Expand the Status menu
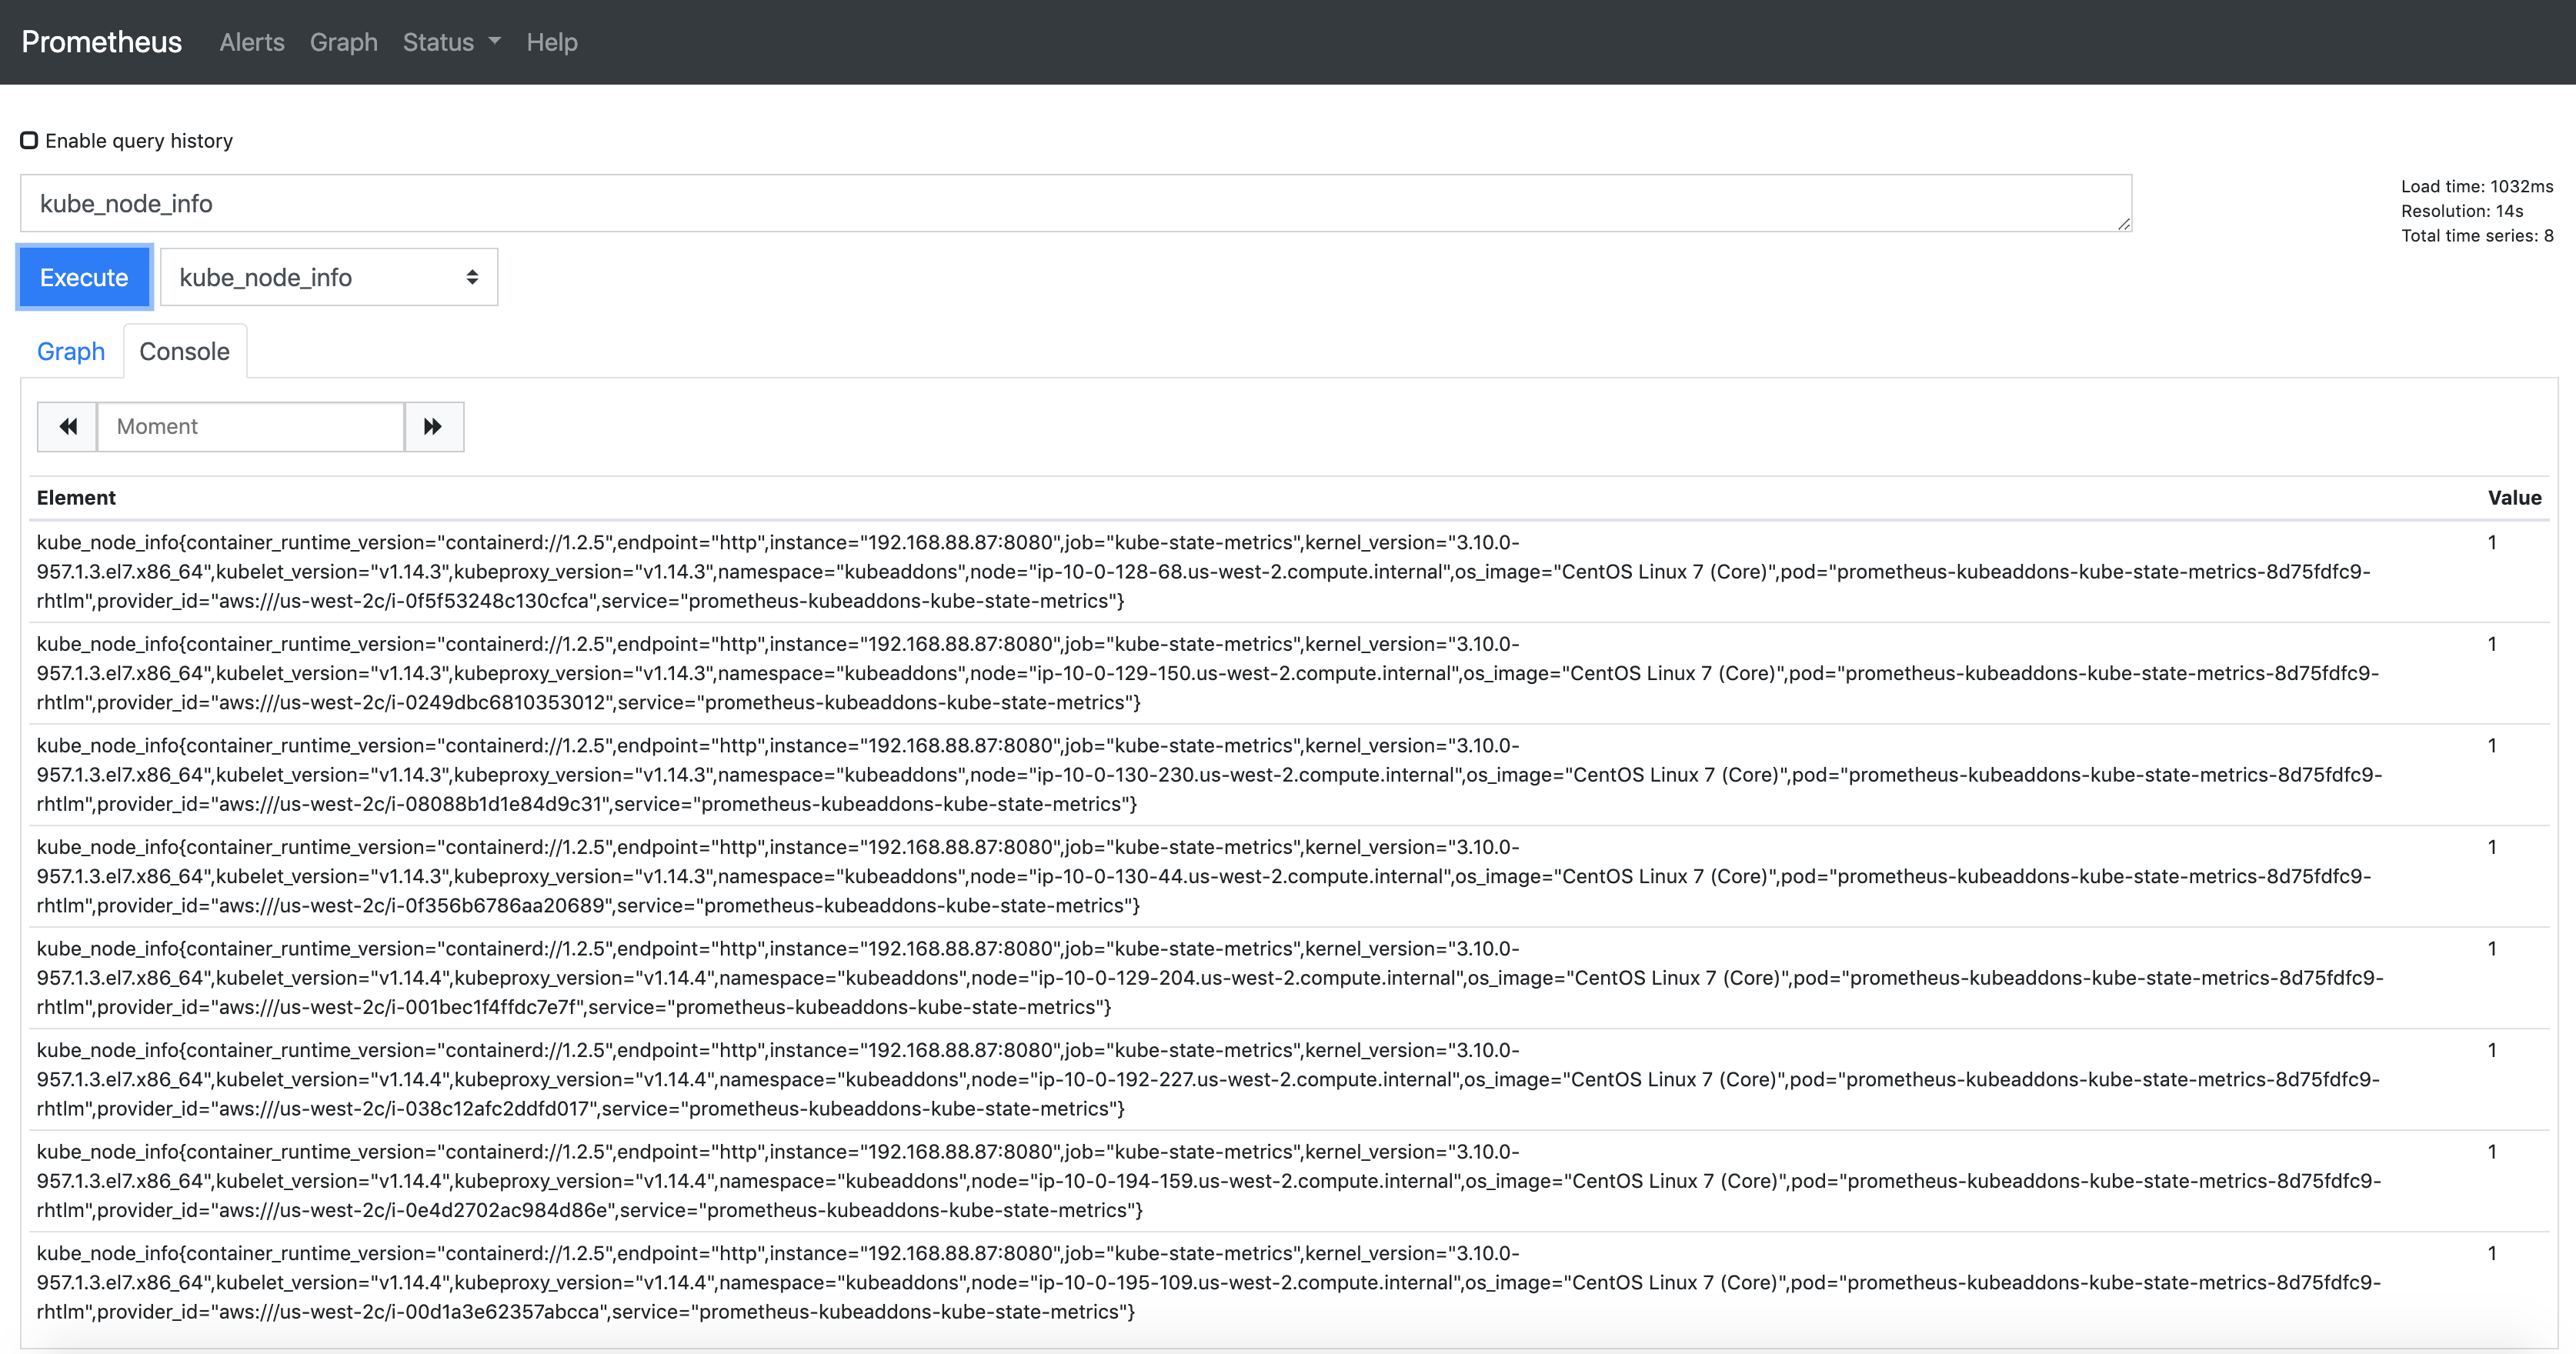Image resolution: width=2576 pixels, height=1354 pixels. [x=438, y=42]
